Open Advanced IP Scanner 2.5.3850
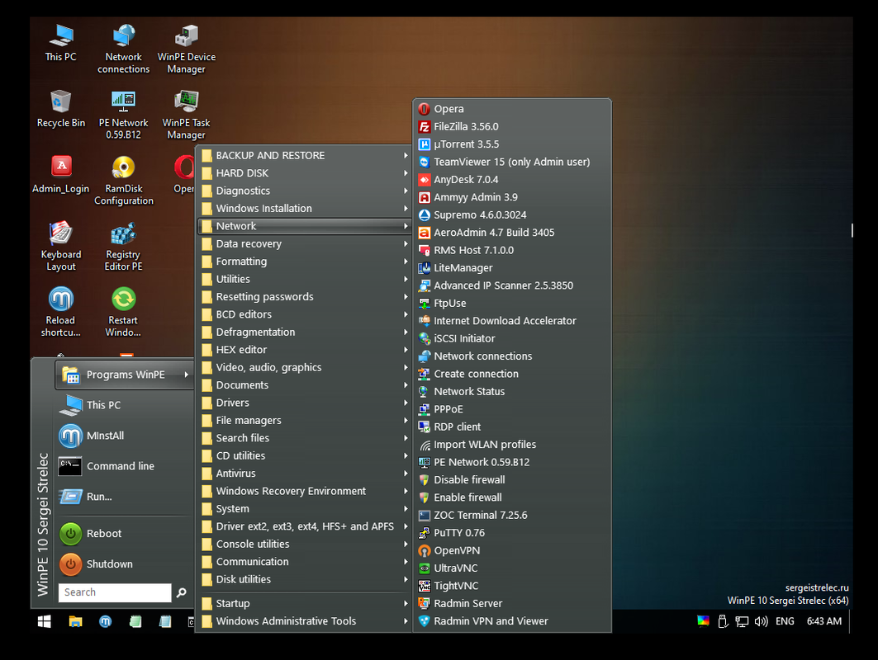The height and width of the screenshot is (660, 878). coord(512,285)
